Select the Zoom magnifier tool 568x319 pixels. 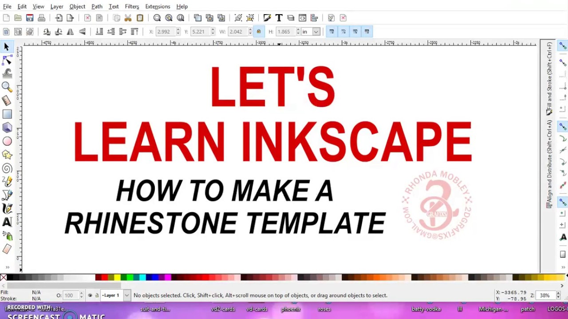(x=7, y=87)
